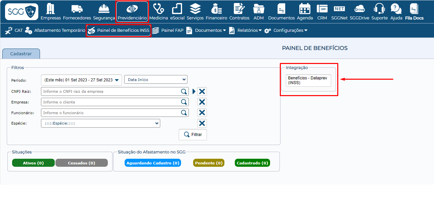Toggle the Ativos (0) status filter

pos(33,163)
